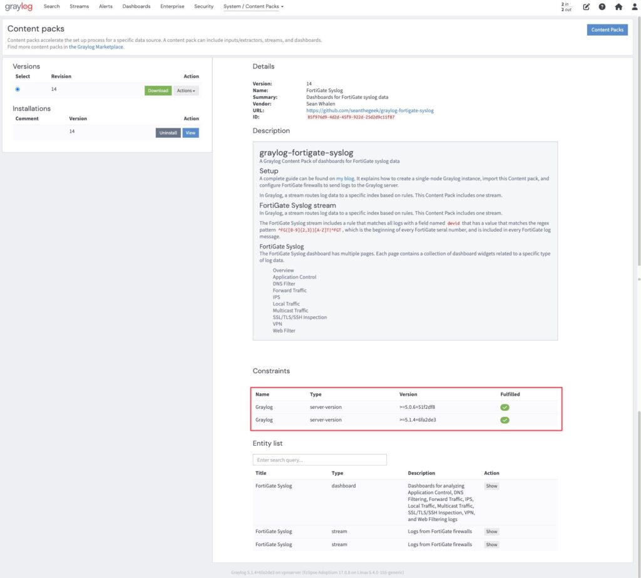Click the 'Web Filter' list entry
The width and height of the screenshot is (641, 578).
[284, 331]
